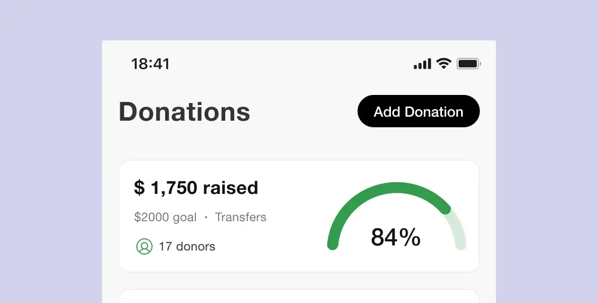
Task: Click the dot separator between goal and Transfers
Action: coord(206,217)
